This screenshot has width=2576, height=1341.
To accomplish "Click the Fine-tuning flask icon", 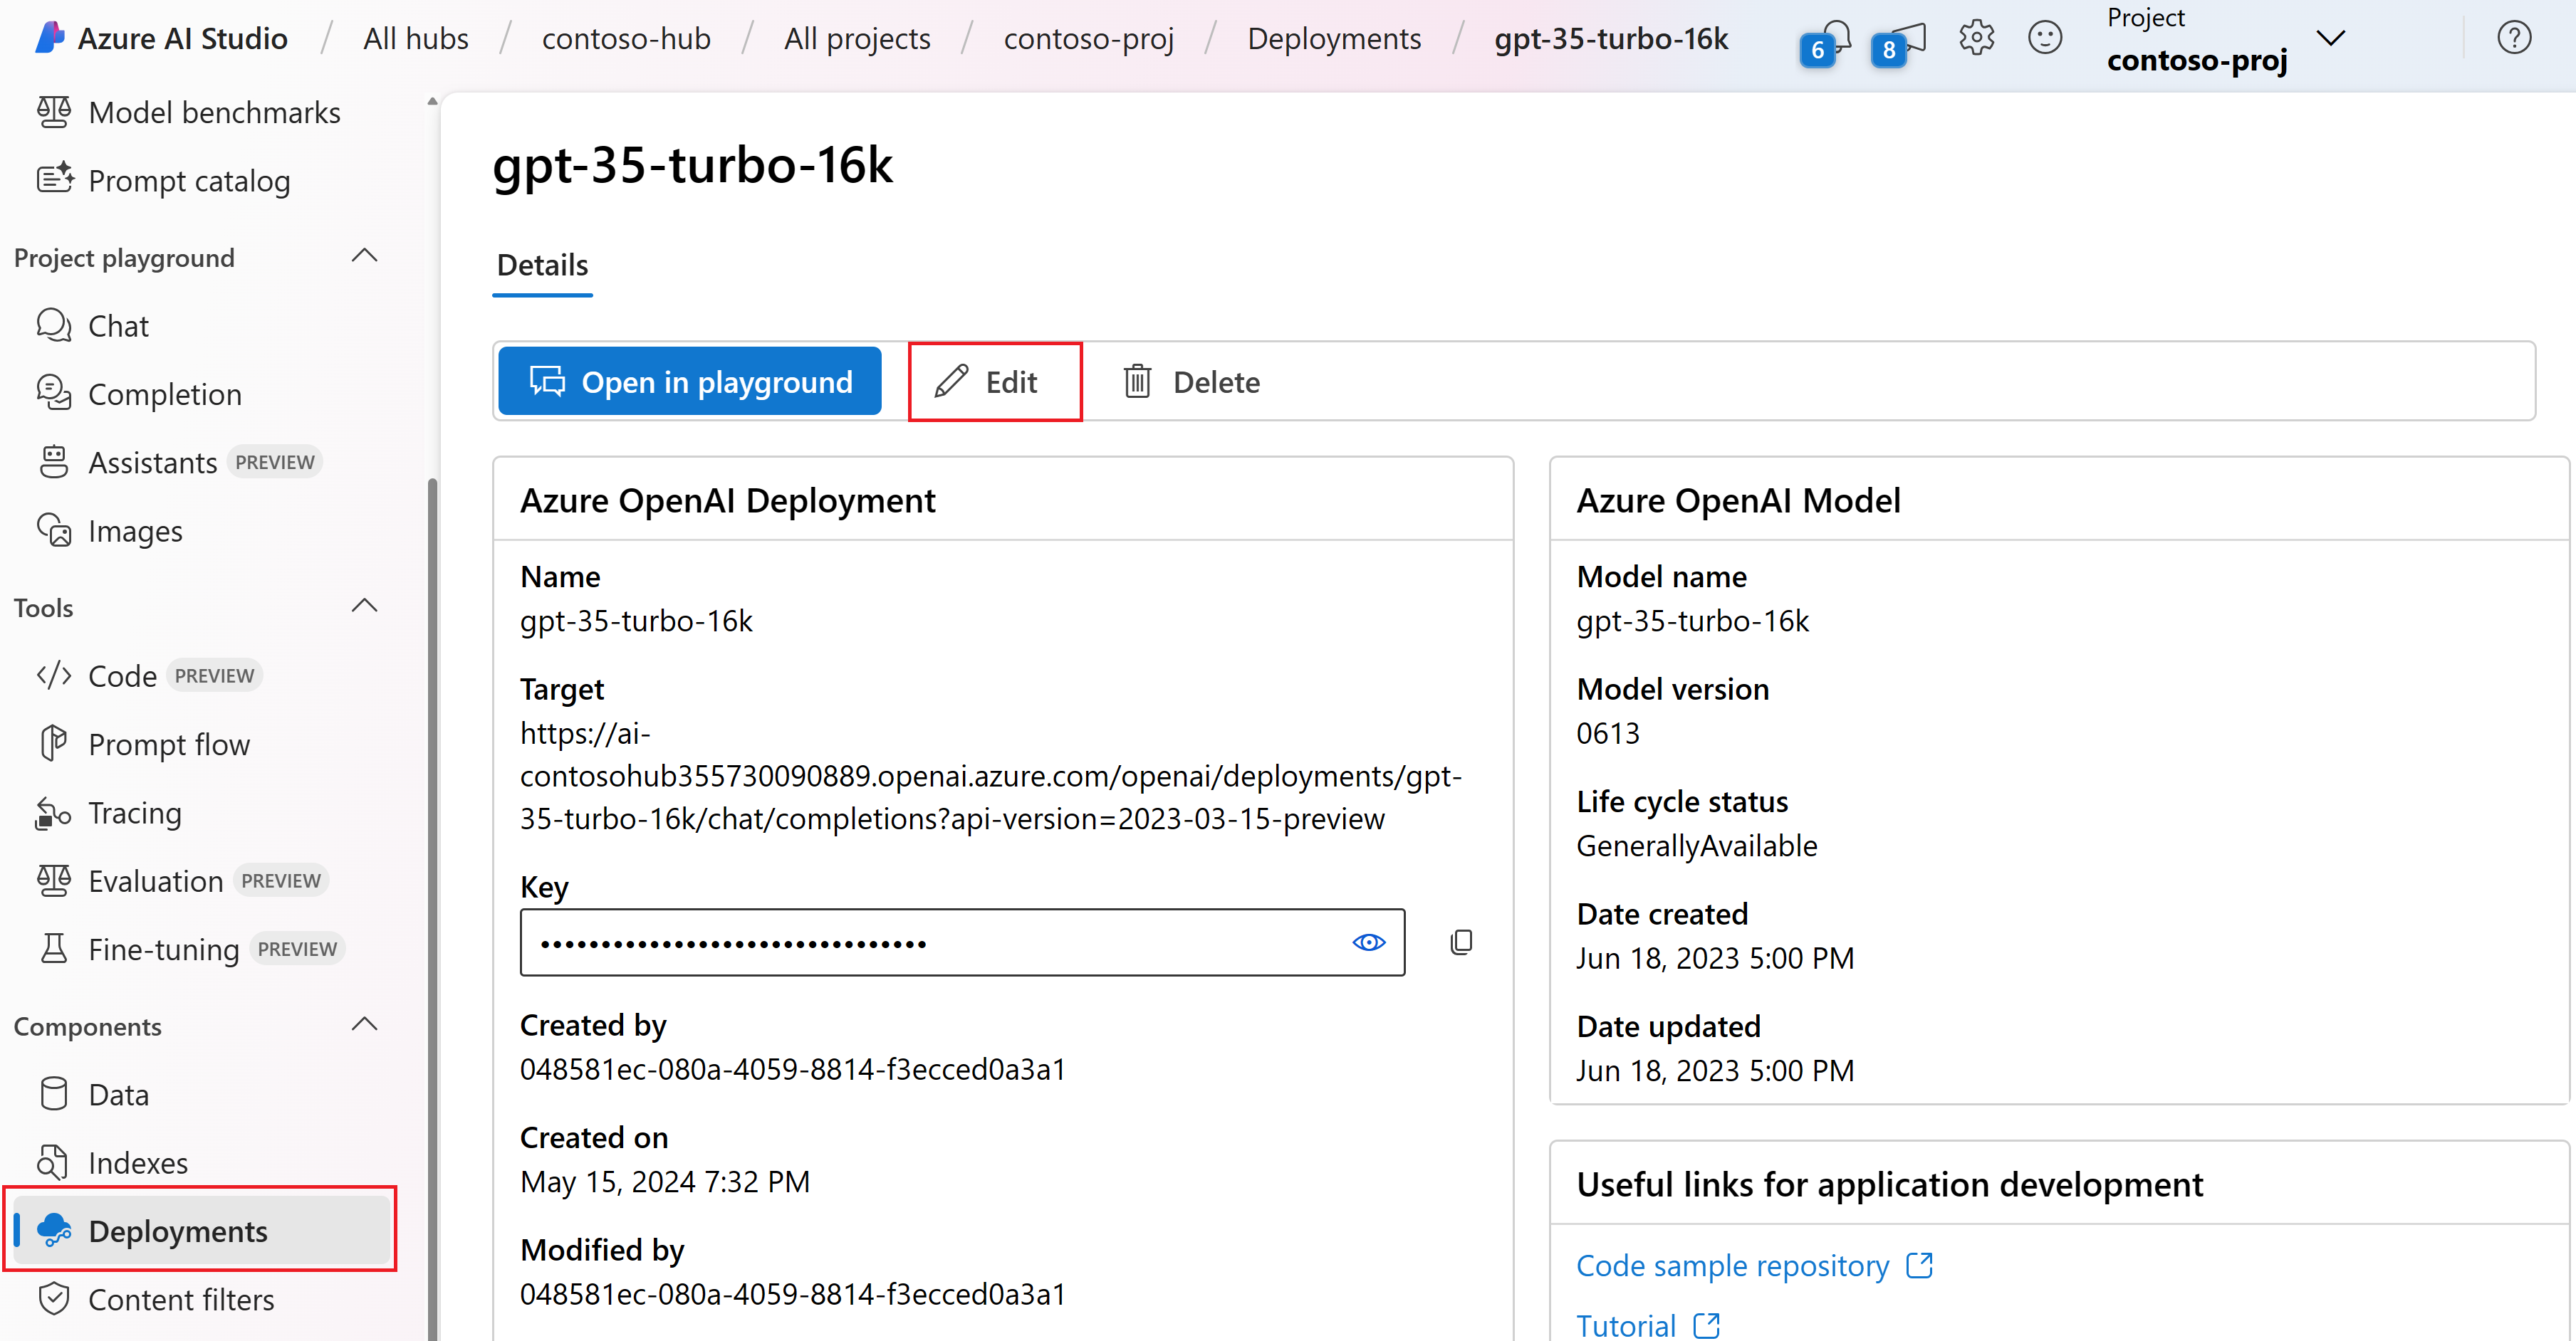I will 54,948.
